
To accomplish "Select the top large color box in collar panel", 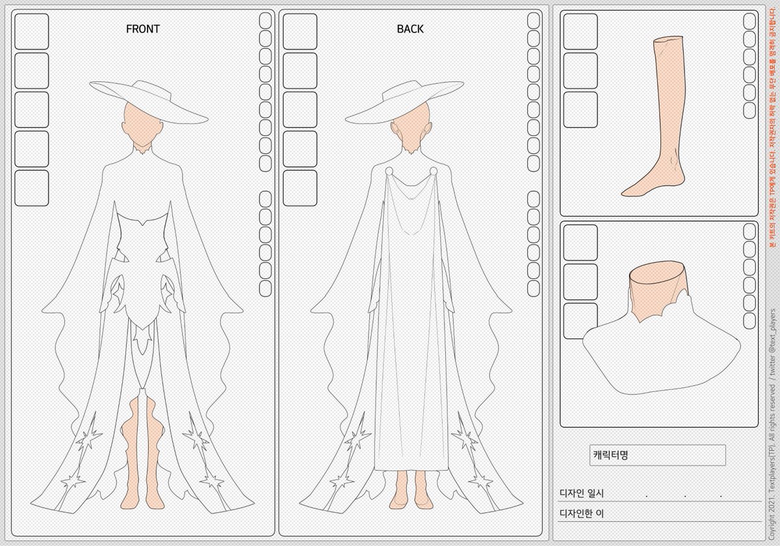I will click(580, 242).
